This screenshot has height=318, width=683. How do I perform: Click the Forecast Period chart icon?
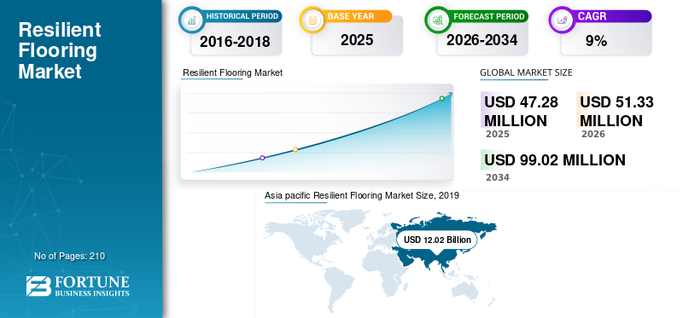pos(438,20)
